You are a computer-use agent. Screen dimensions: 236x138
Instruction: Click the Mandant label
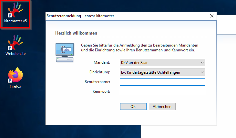click(102, 62)
